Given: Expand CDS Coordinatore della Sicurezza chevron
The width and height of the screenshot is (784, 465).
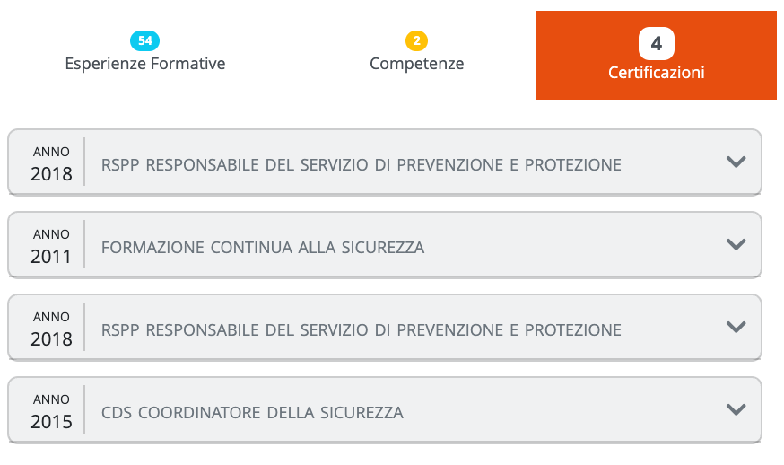Looking at the screenshot, I should [736, 409].
